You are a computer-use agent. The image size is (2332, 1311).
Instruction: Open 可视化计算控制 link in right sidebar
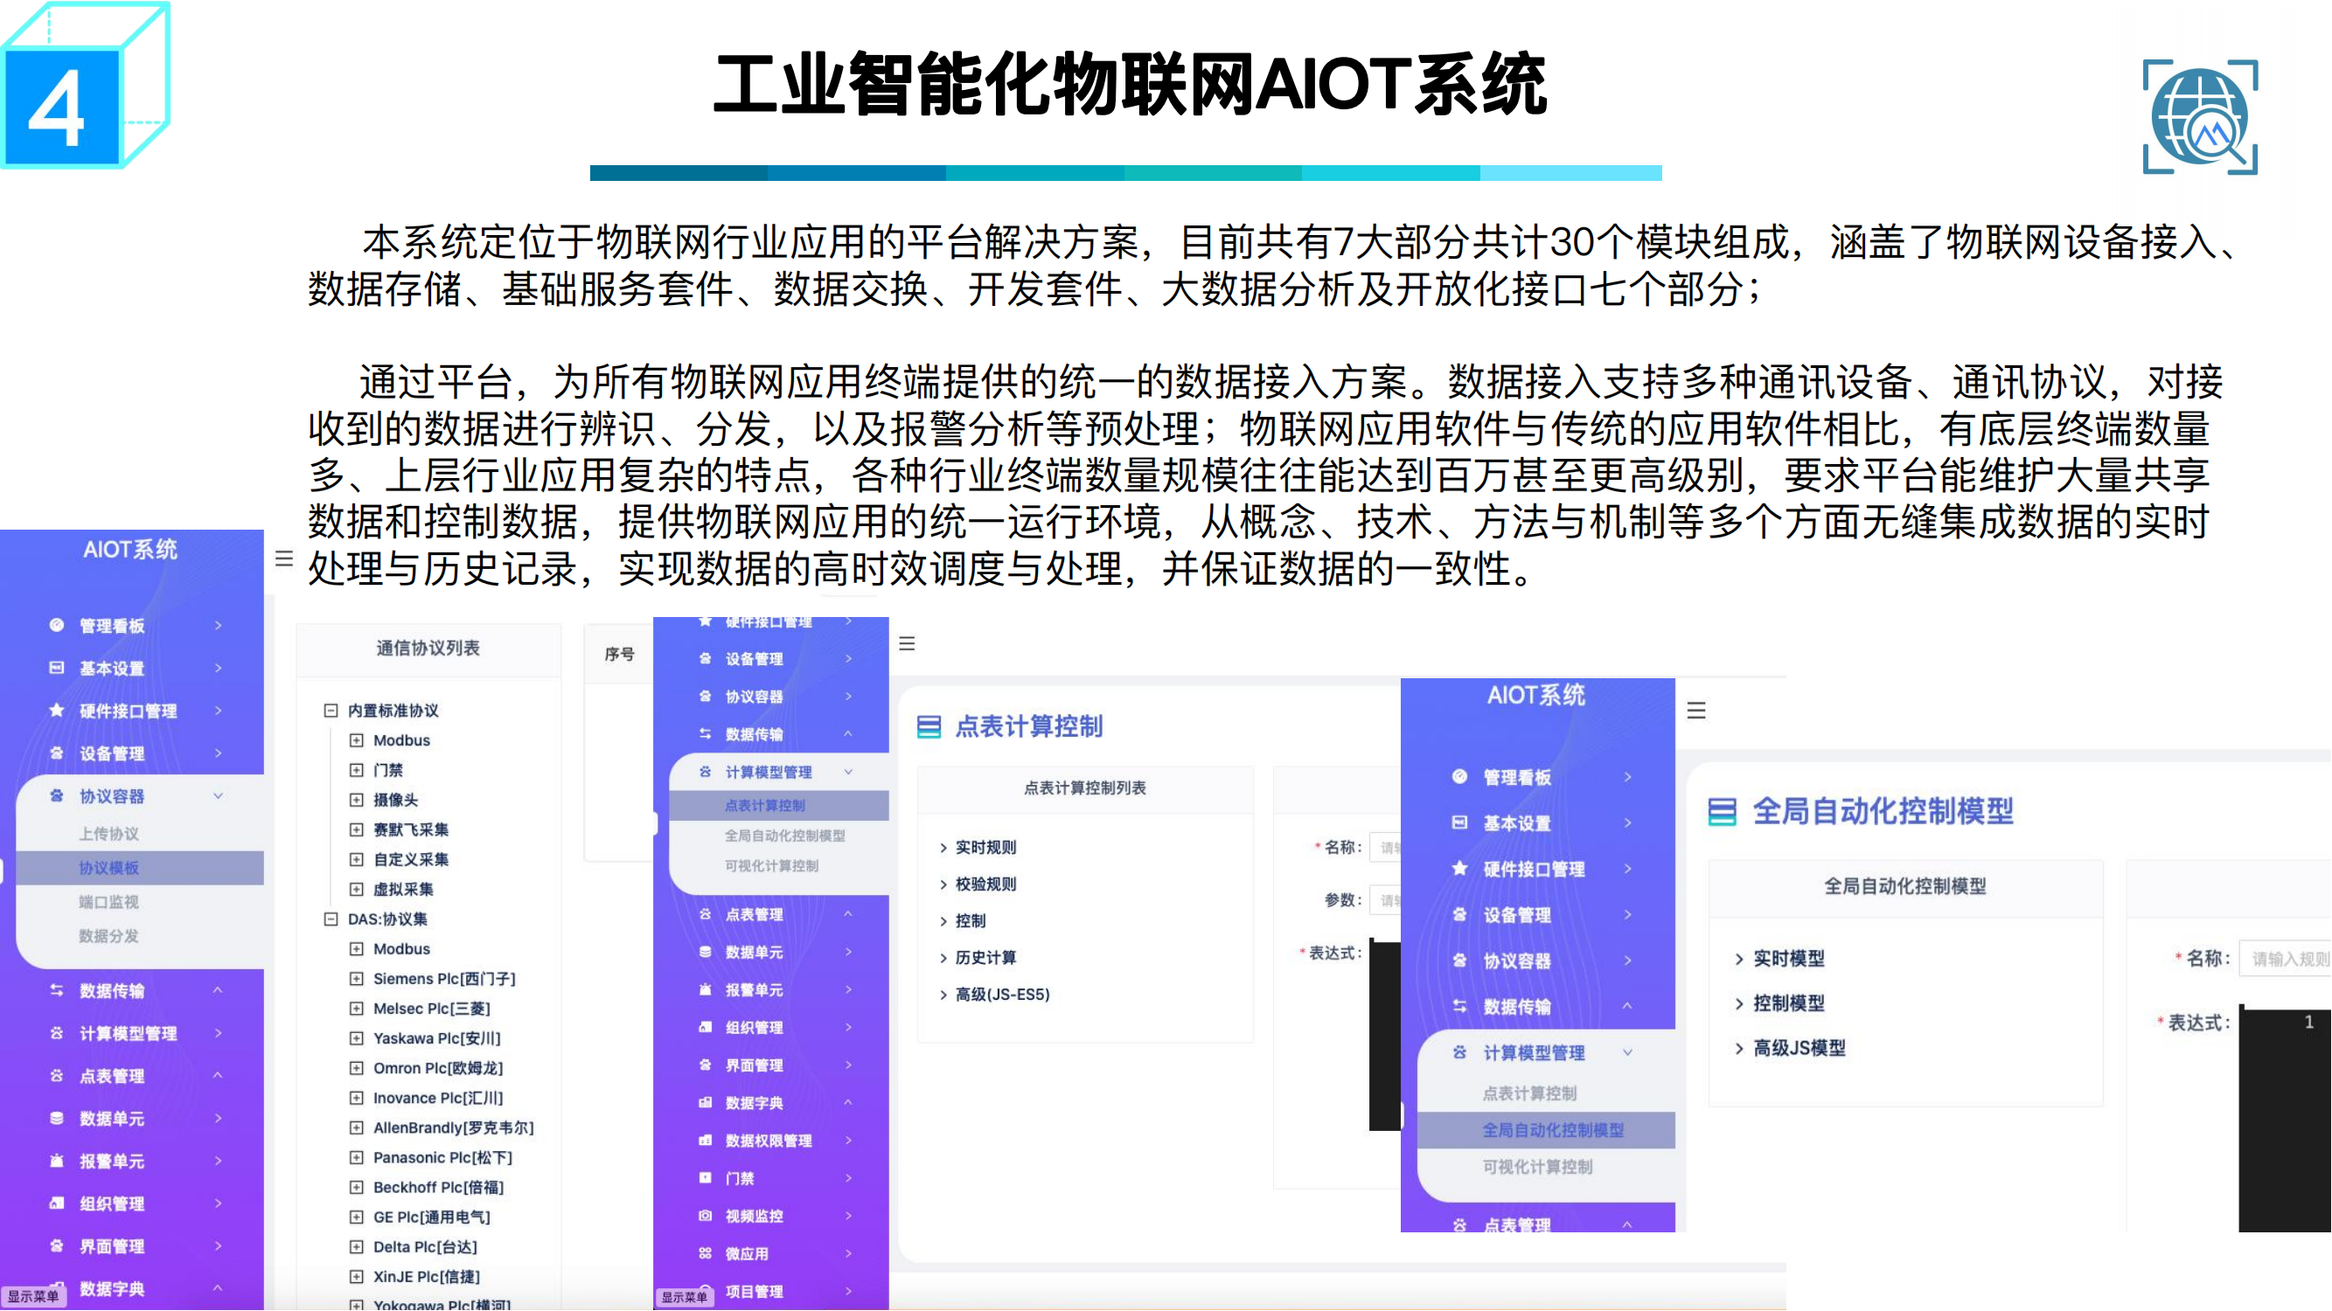(x=1537, y=1167)
